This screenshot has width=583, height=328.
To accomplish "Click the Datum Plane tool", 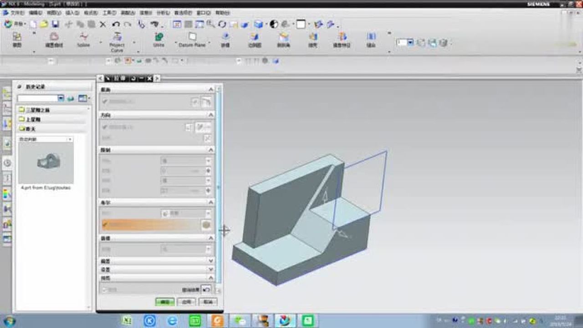I will coord(192,39).
